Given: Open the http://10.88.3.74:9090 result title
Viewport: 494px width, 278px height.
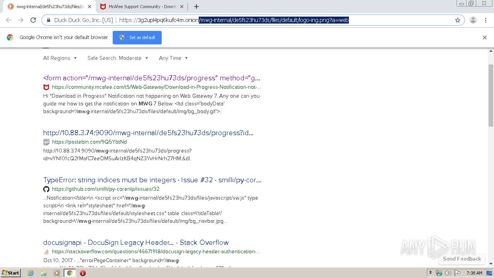Looking at the screenshot, I should pos(148,133).
